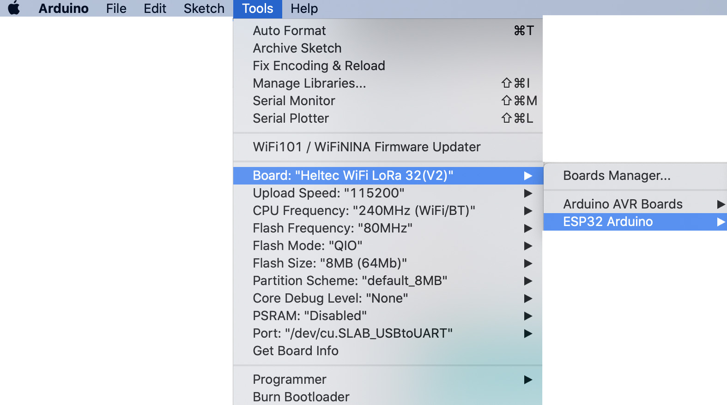This screenshot has height=405, width=727.
Task: Open Manage Libraries
Action: coord(309,83)
